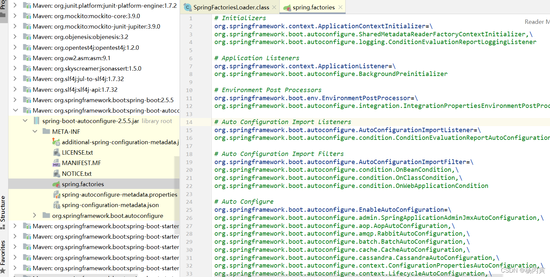Image resolution: width=550 pixels, height=277 pixels.
Task: Click spring-autoconfigure-metadata.properties file icon
Action: click(56, 195)
